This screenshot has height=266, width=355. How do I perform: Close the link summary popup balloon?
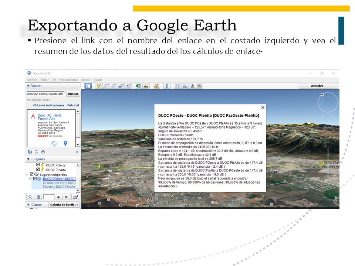[263, 108]
